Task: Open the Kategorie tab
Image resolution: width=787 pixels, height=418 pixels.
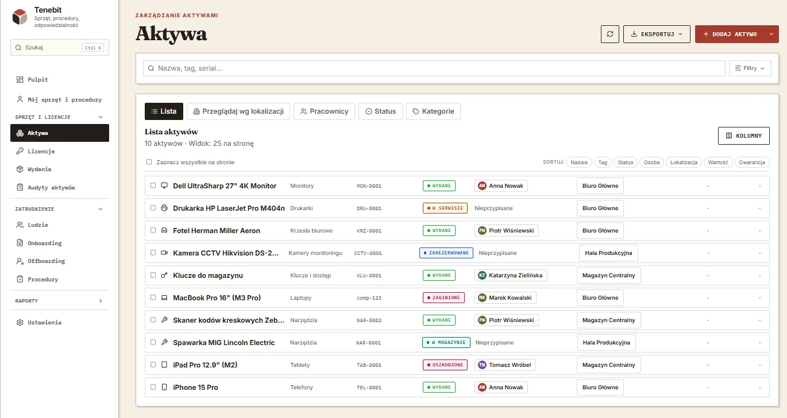Action: coord(433,111)
